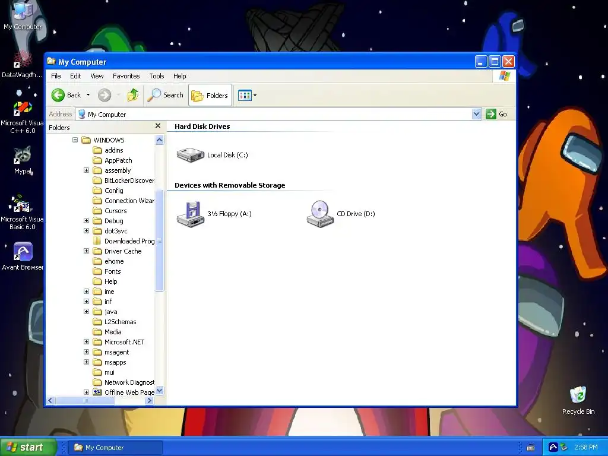Select the Network Diagnostic folder

coord(123,382)
